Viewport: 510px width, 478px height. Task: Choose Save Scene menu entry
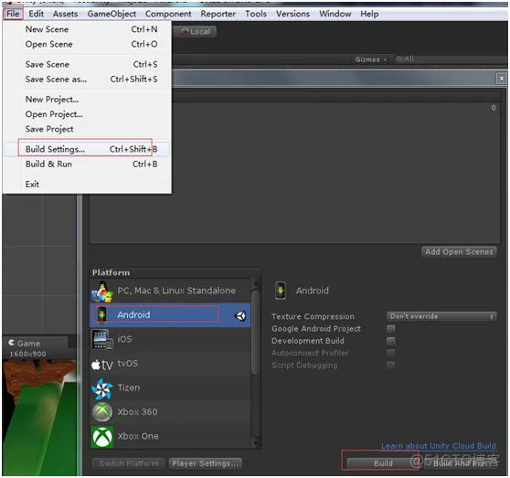[87, 64]
